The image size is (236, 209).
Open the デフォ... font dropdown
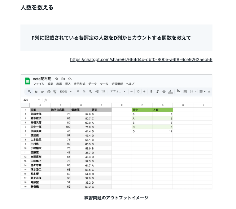pyautogui.click(x=118, y=91)
